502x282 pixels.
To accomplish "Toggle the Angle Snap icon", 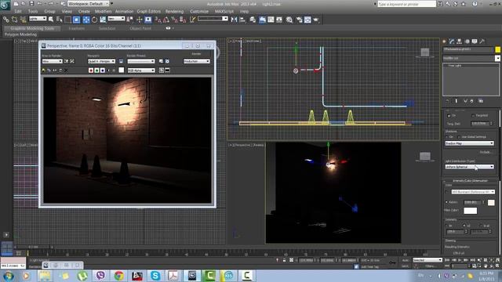I will click(x=166, y=20).
